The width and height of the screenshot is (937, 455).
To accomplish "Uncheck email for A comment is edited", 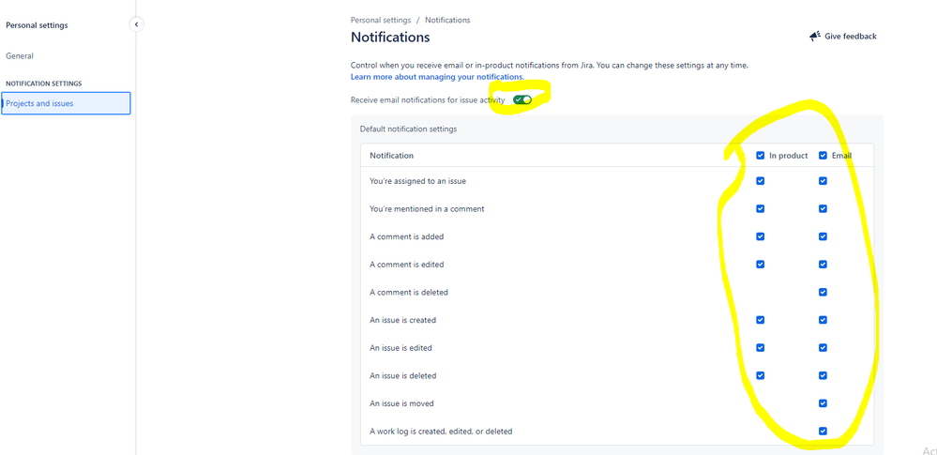I will tap(823, 265).
